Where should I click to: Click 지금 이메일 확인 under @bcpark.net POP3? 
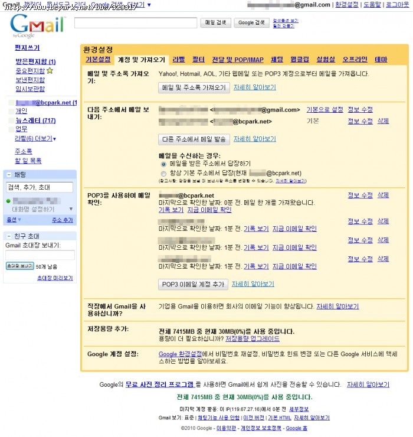pos(209,210)
